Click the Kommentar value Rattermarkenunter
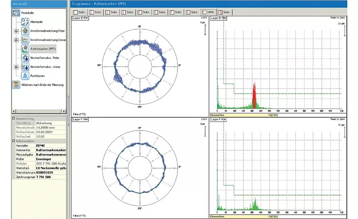This screenshot has width=358, height=219. coord(51,150)
